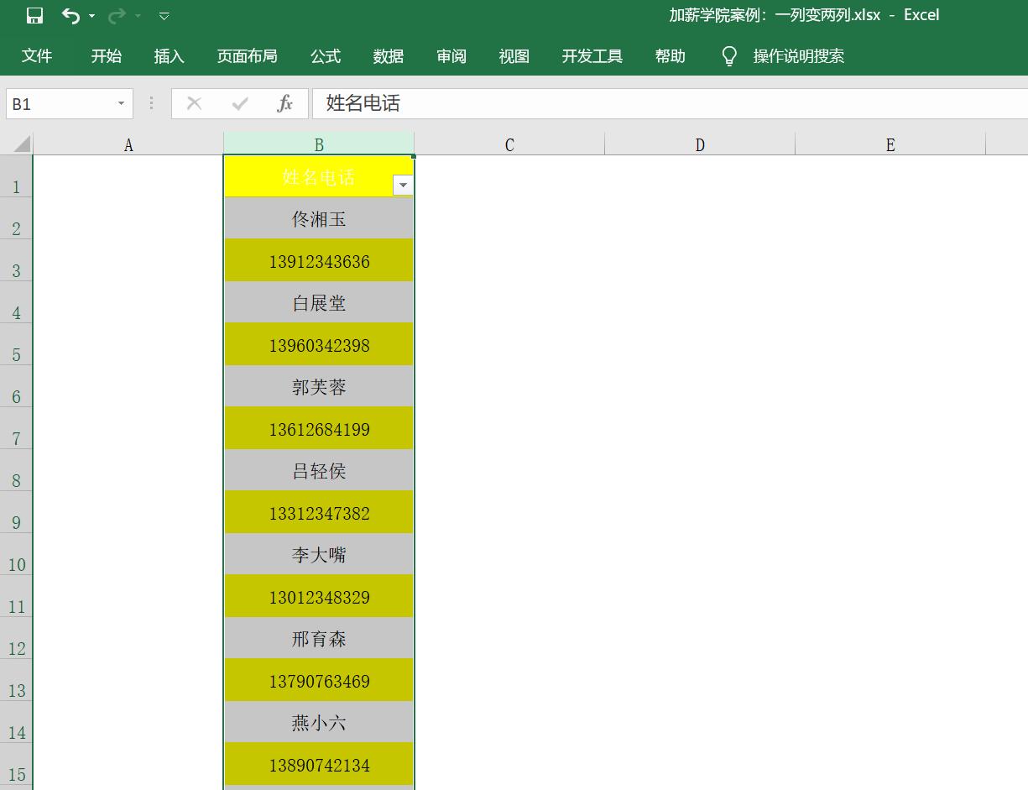The height and width of the screenshot is (790, 1028).
Task: Open the filter dropdown on 姓名电话 header
Action: (x=403, y=184)
